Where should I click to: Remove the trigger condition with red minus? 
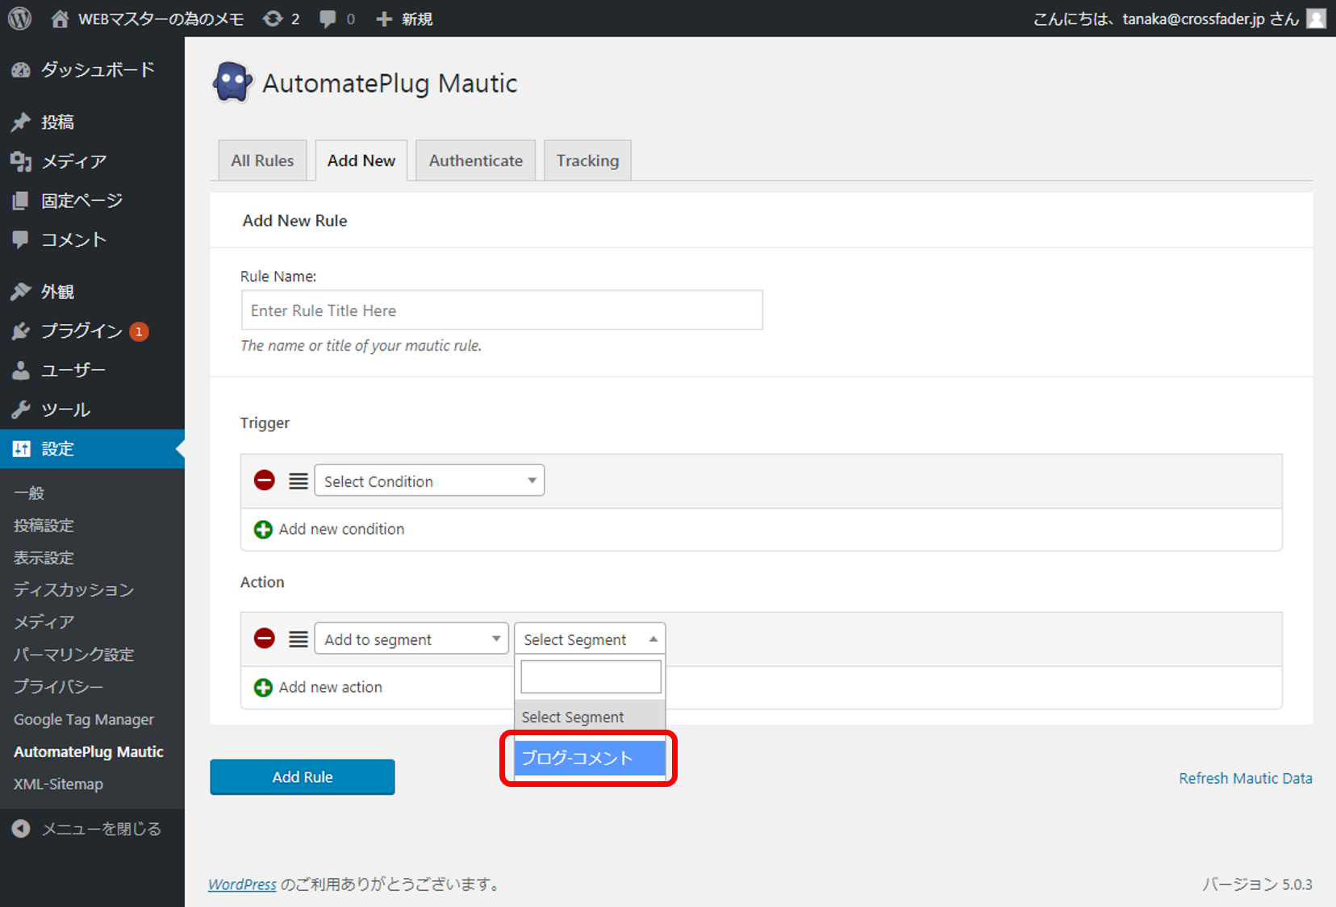point(265,481)
